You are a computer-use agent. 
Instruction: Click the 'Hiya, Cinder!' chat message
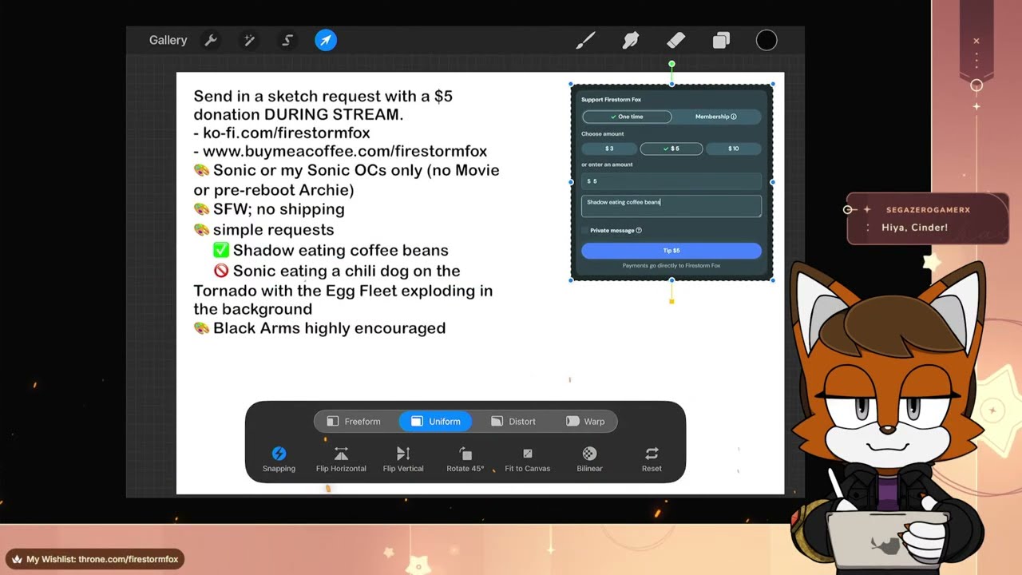[x=915, y=228]
